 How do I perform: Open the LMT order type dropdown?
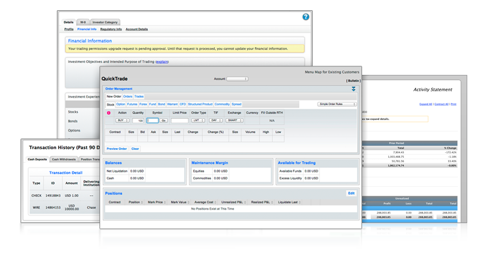coord(198,120)
